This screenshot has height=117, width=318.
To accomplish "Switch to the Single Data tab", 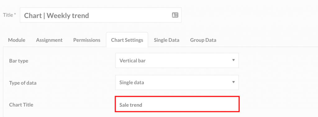I will [x=166, y=40].
